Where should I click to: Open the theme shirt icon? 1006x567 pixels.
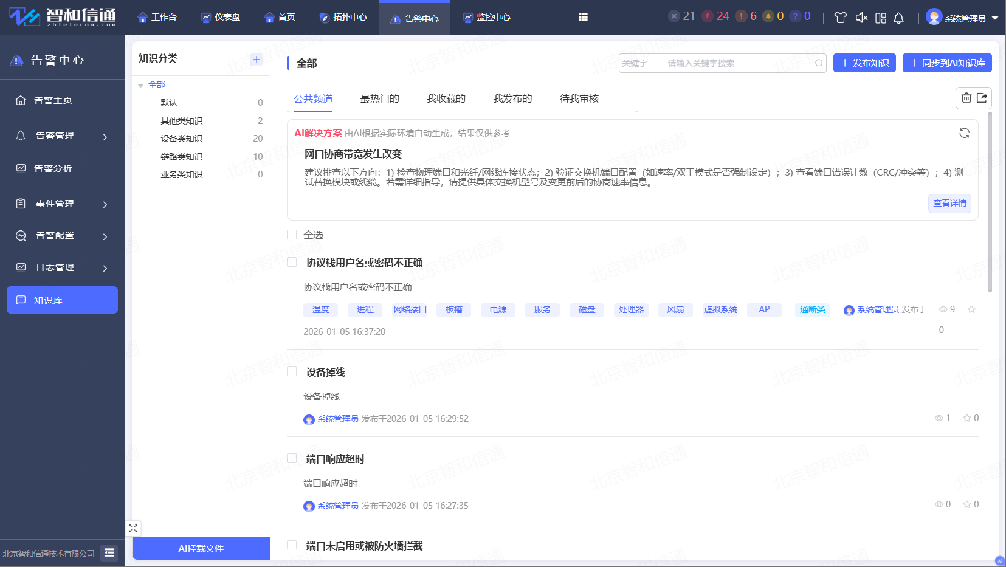841,18
